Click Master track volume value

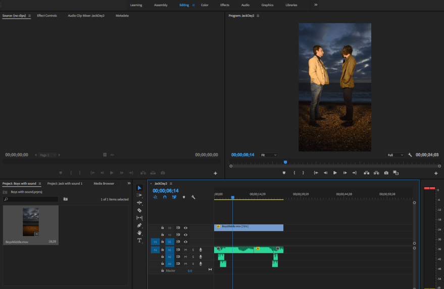click(x=190, y=271)
